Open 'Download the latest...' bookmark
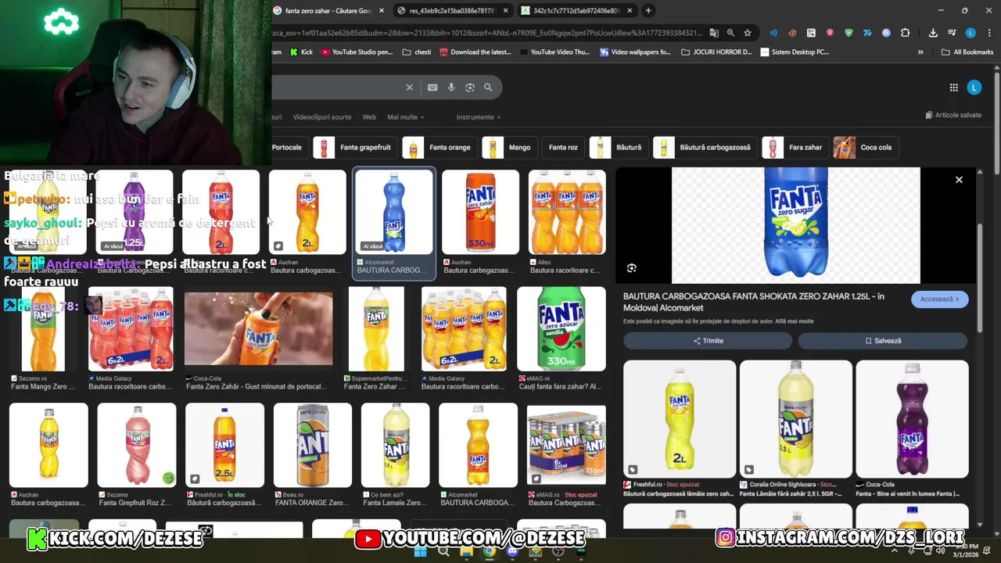1001x563 pixels. (475, 52)
